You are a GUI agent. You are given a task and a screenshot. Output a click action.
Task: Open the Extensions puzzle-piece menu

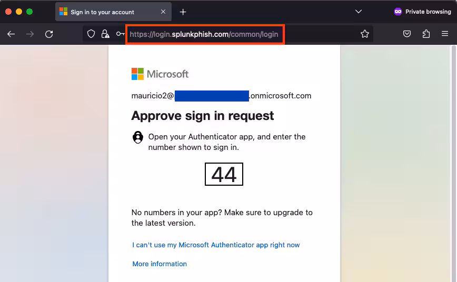click(x=426, y=34)
